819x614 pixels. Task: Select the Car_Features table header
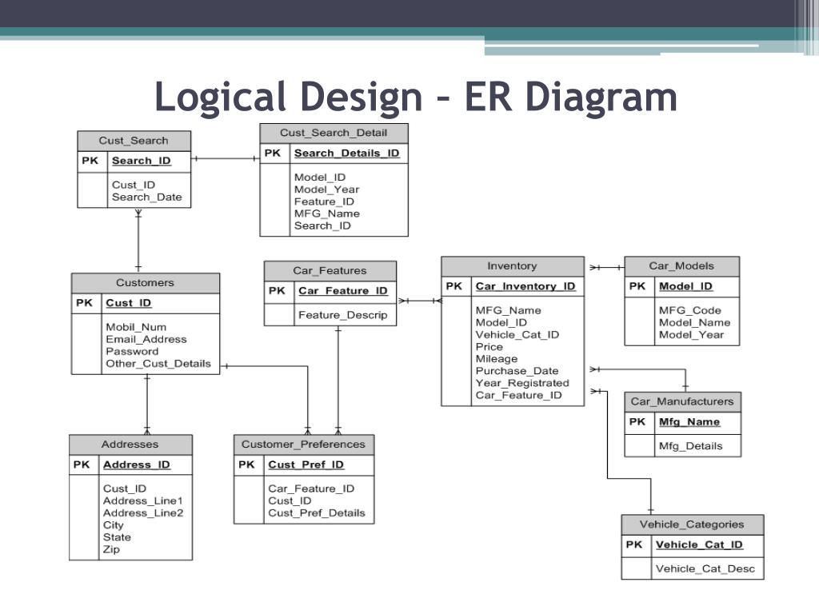tap(330, 271)
